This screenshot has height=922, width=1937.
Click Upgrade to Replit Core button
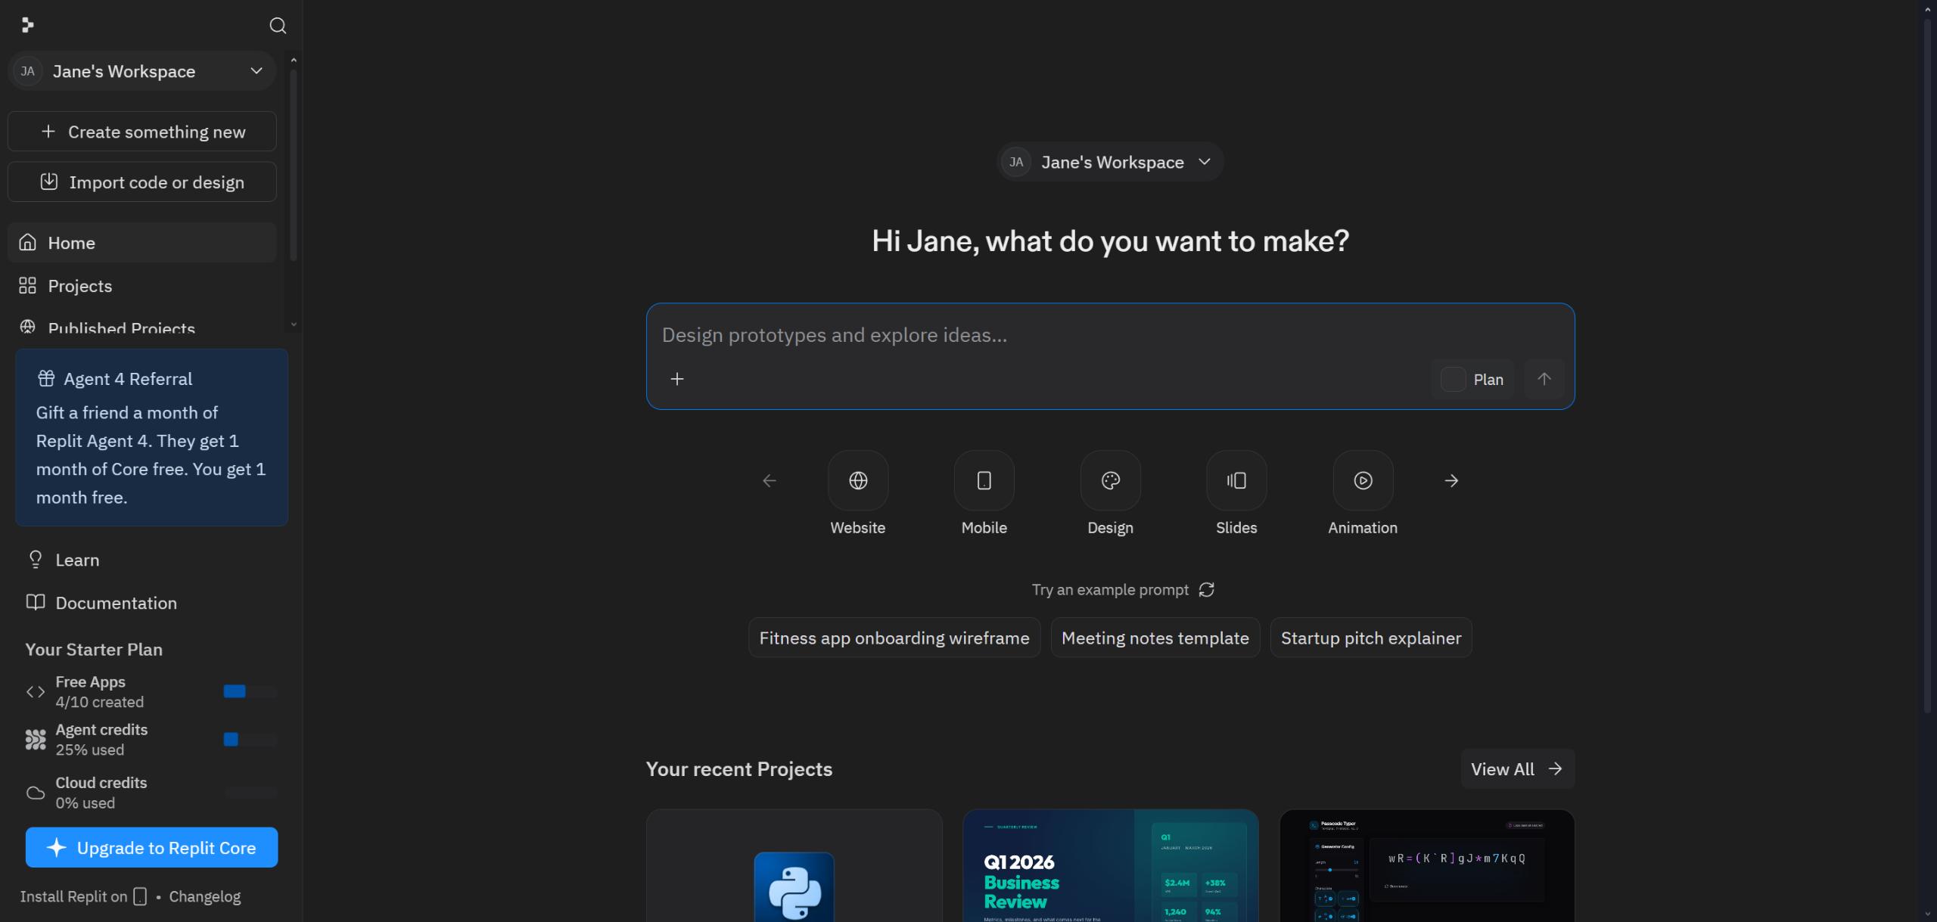(151, 847)
